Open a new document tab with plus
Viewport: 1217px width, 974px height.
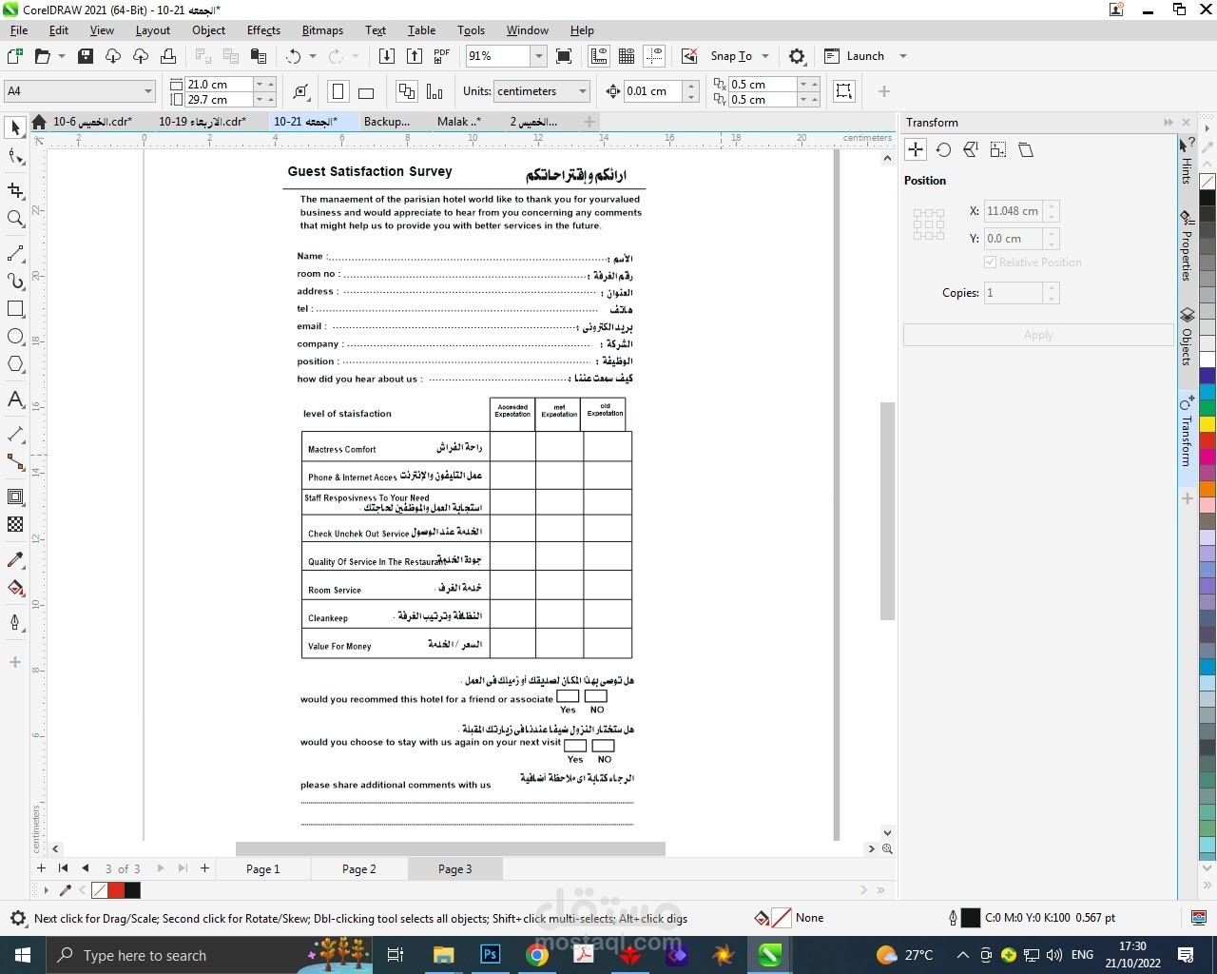tap(589, 122)
